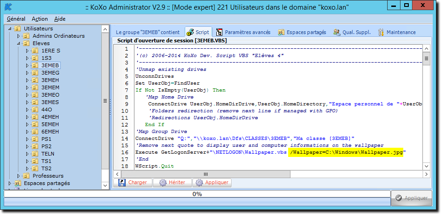The image size is (441, 214).
Task: Click the 1S3 folder icon
Action: click(x=35, y=58)
